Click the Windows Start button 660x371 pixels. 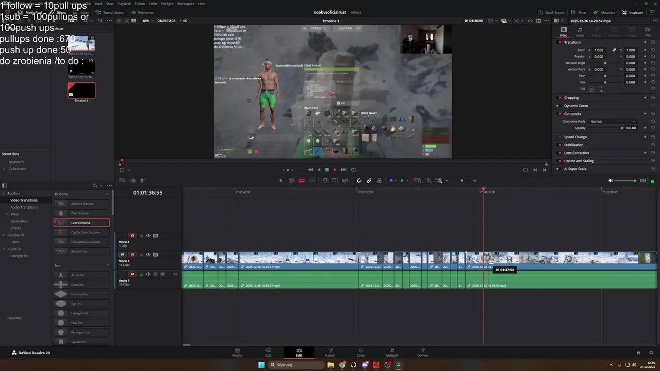pos(261,365)
